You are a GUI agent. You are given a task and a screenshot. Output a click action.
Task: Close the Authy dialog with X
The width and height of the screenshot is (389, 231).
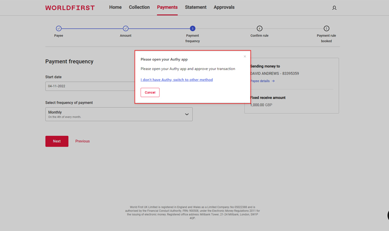[245, 56]
